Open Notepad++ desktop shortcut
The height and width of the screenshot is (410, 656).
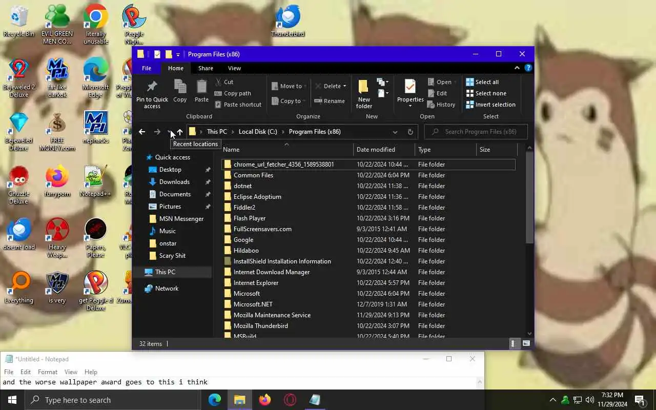click(95, 181)
